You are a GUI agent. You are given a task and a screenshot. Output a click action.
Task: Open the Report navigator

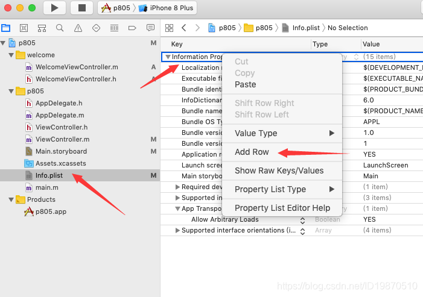(x=150, y=28)
